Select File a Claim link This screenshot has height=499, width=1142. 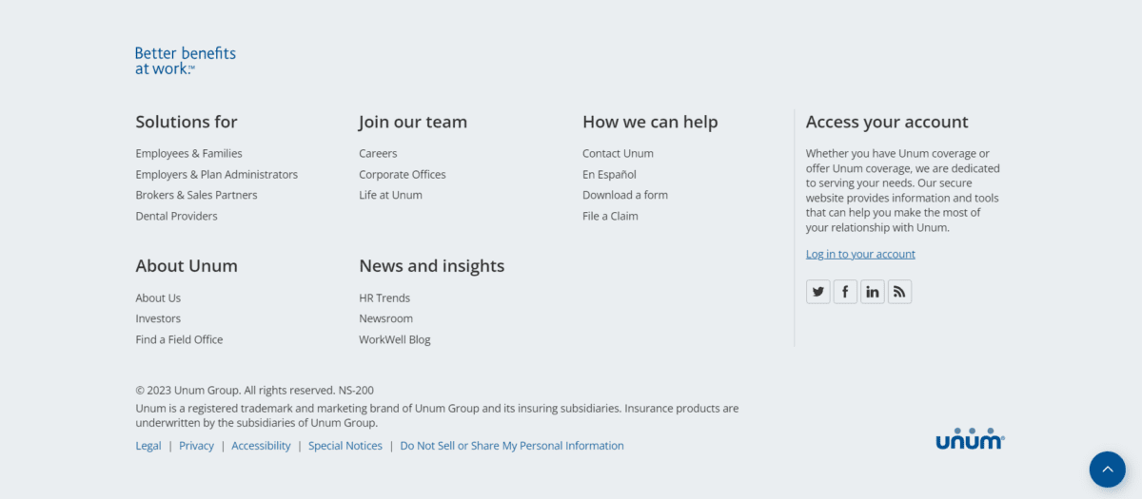point(610,216)
